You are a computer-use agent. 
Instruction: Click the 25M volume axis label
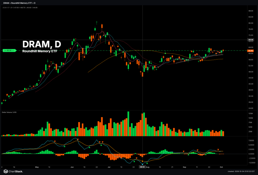[250, 132]
